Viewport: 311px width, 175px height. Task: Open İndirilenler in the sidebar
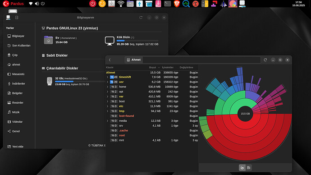(x=19, y=83)
